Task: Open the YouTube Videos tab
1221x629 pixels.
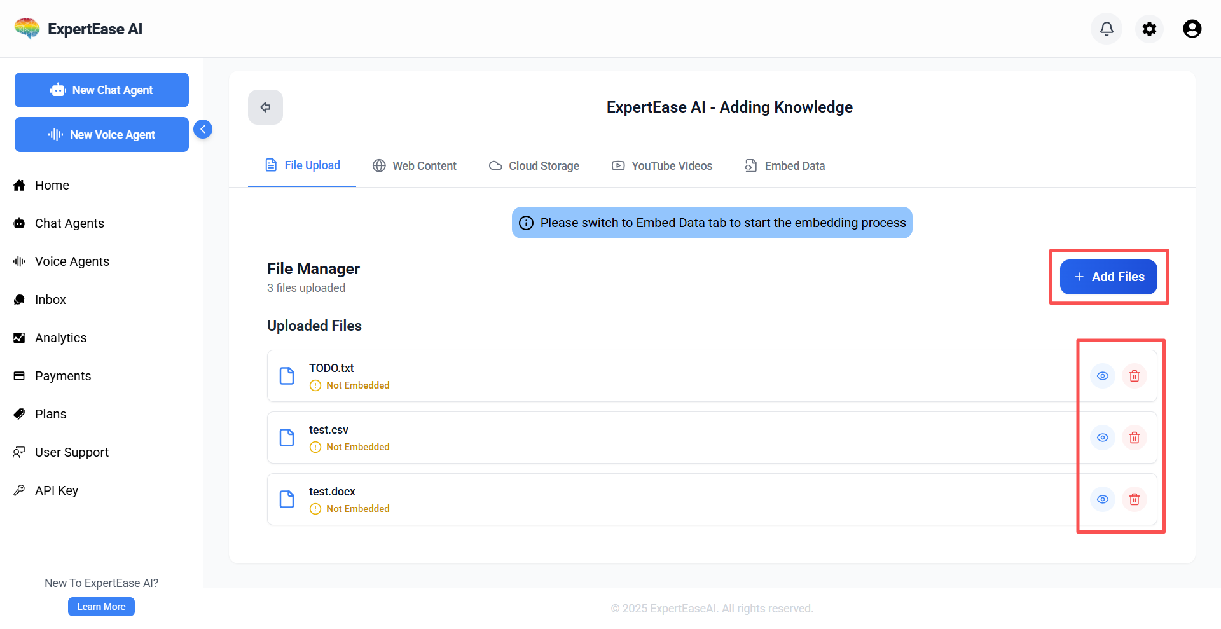Action: coord(662,166)
